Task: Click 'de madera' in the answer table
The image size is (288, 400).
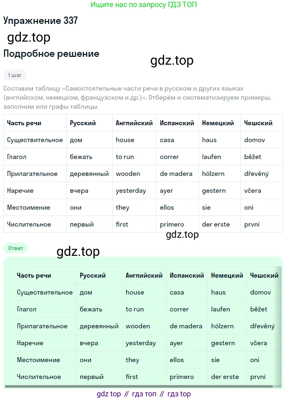Action: click(186, 326)
